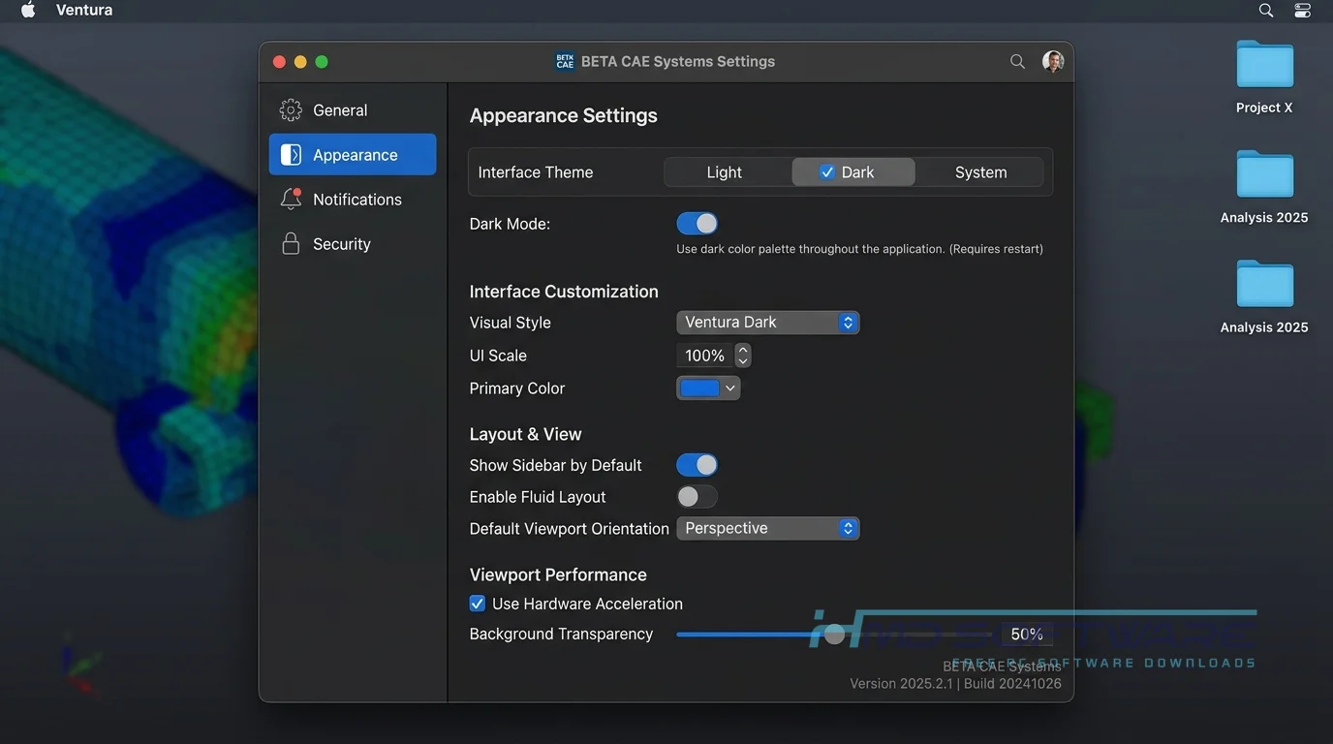This screenshot has height=744, width=1333.
Task: Close the settings window with red button
Action: tap(279, 62)
